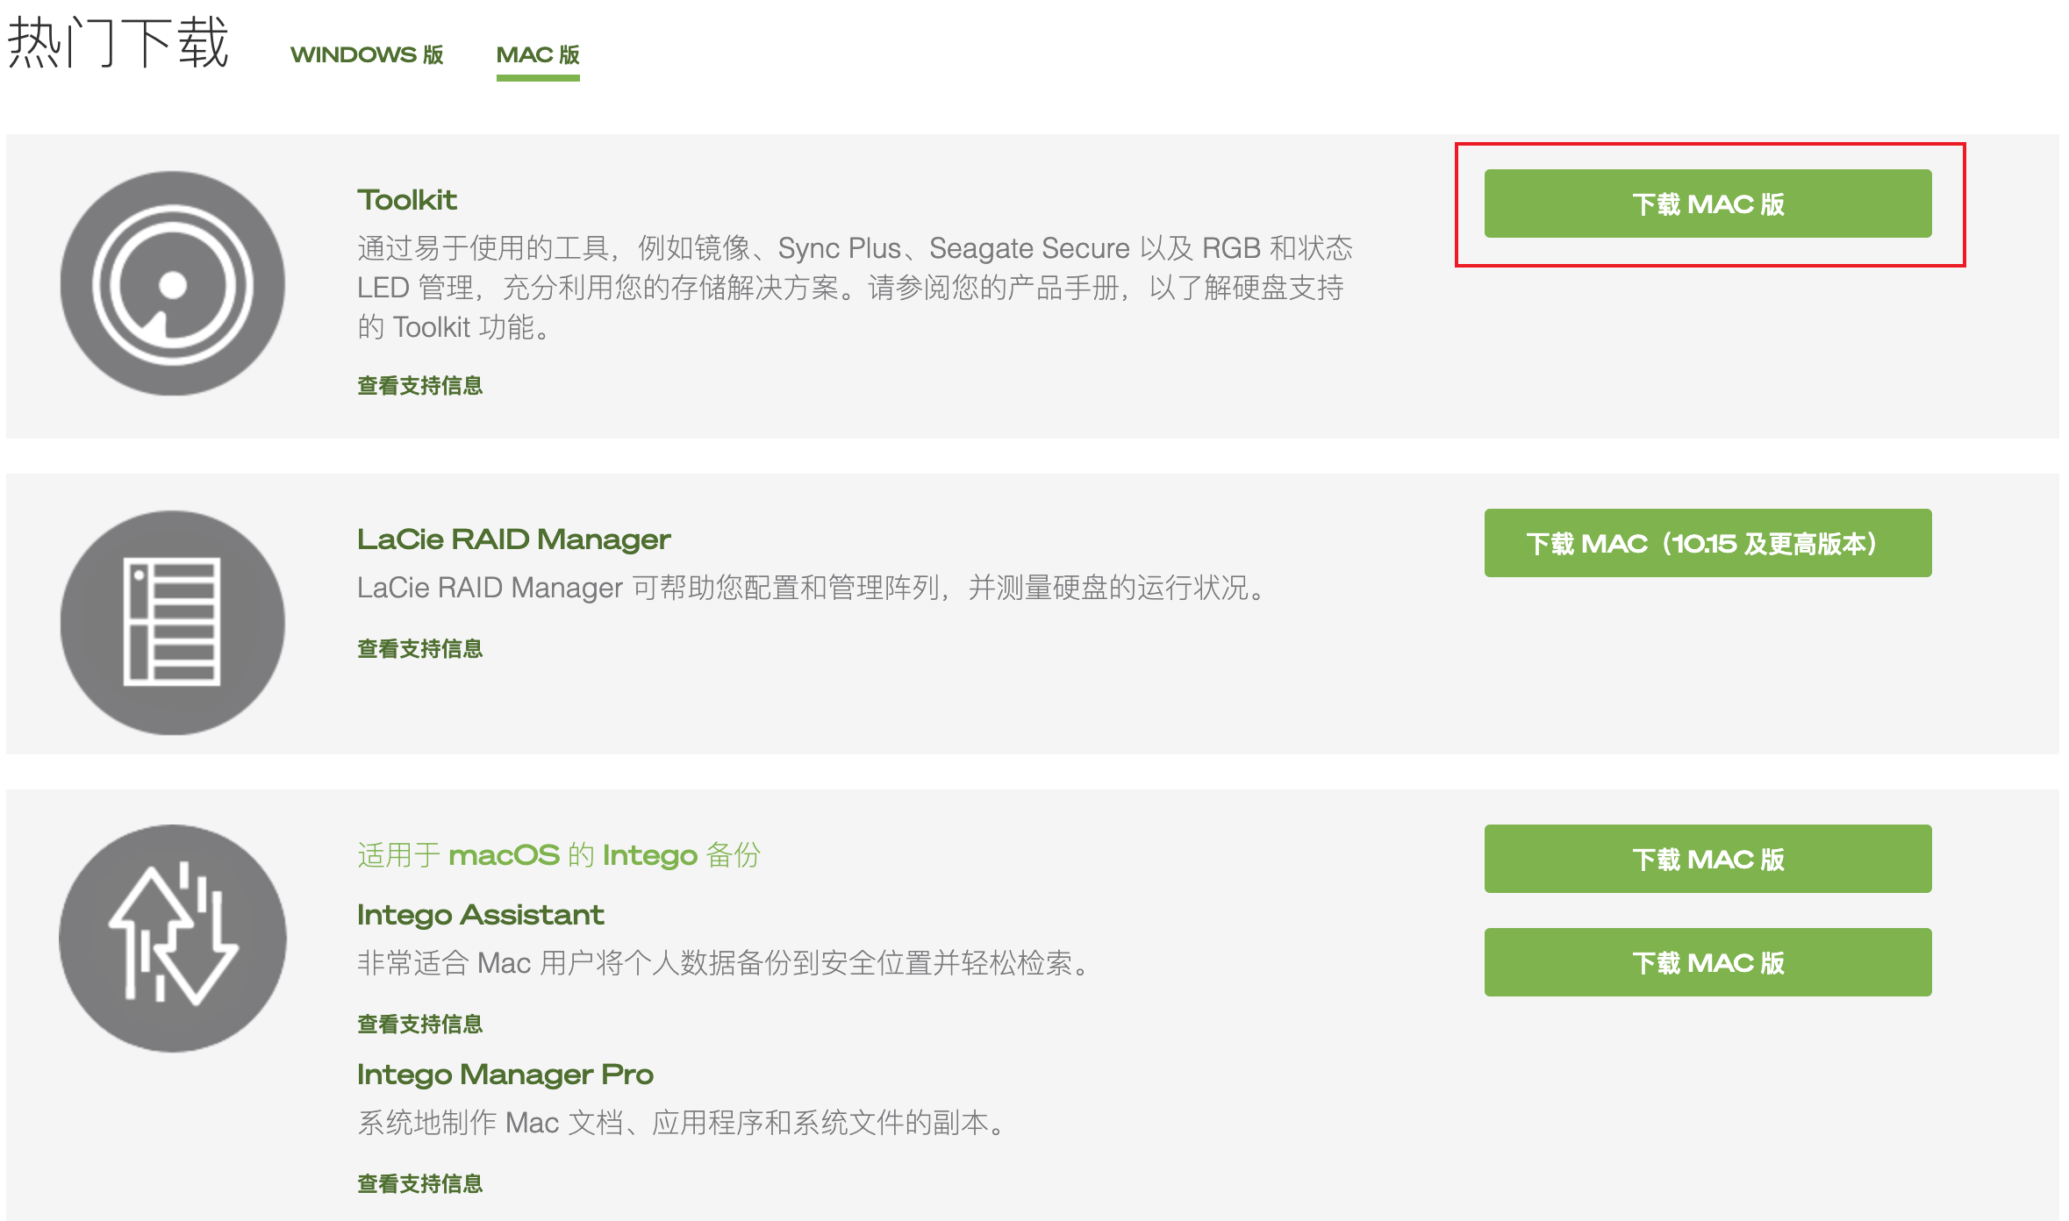
Task: Click the Intego backup arrows icon
Action: coord(172,938)
